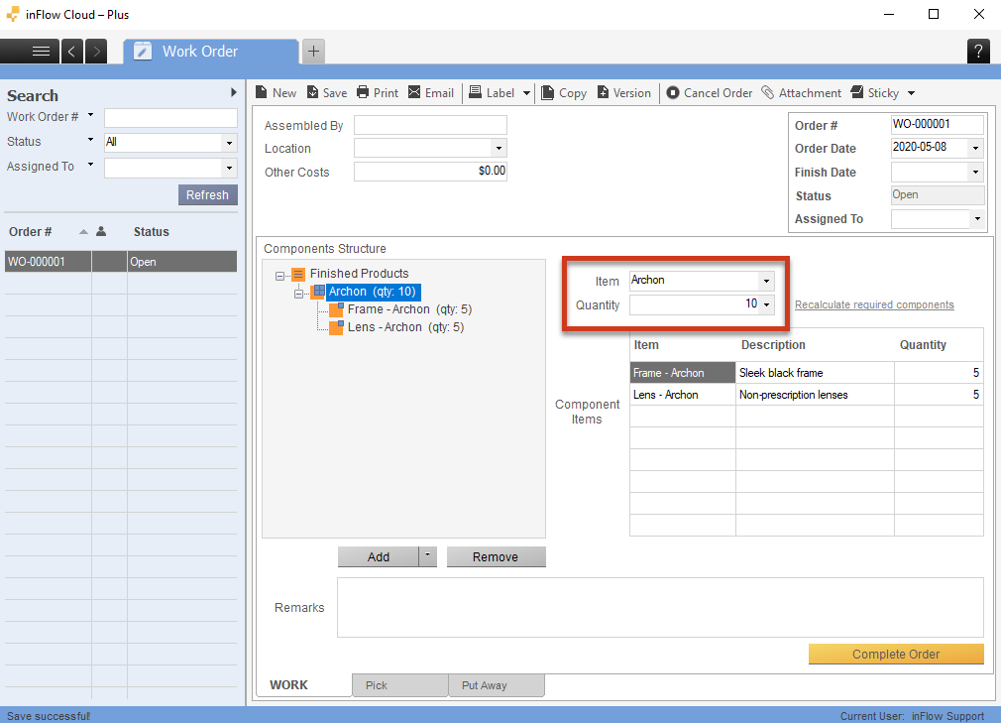Select Lens - Archon component row
Viewport: 1001px width, 723px height.
click(x=683, y=395)
